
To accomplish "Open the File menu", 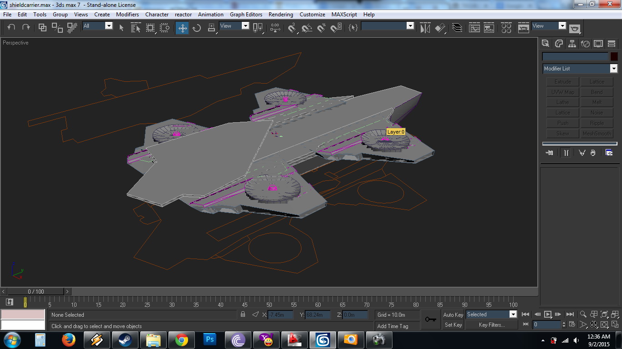I will point(7,15).
